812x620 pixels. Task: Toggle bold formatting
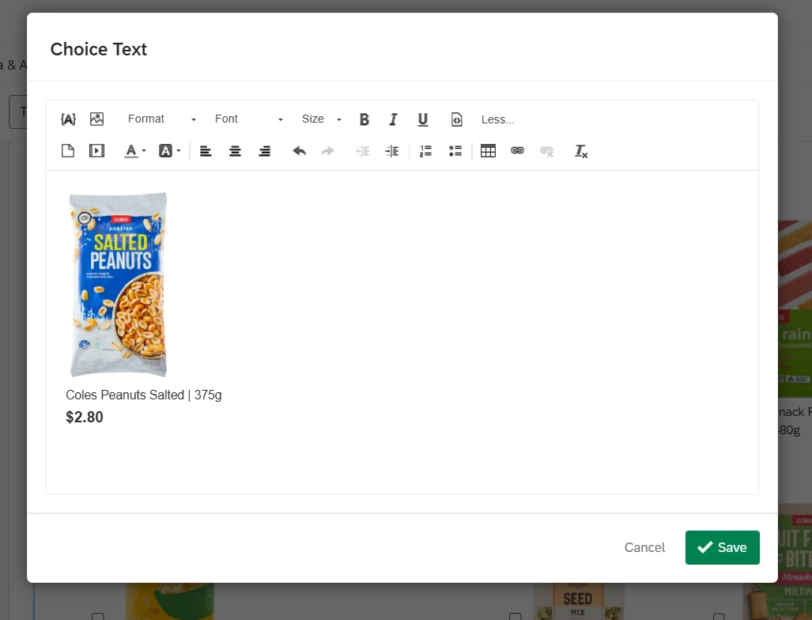(364, 119)
